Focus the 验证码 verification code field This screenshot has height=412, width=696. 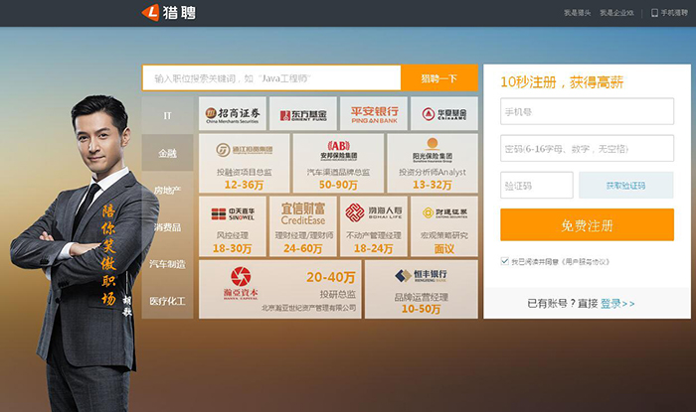tap(537, 186)
